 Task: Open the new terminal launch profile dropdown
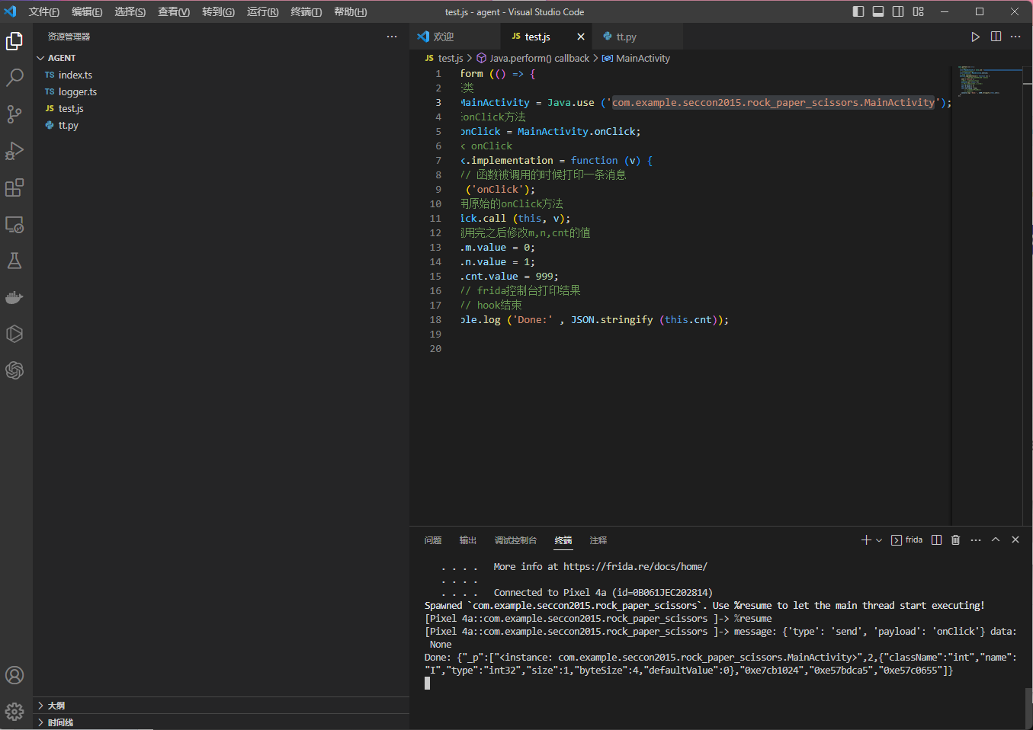[x=879, y=540]
